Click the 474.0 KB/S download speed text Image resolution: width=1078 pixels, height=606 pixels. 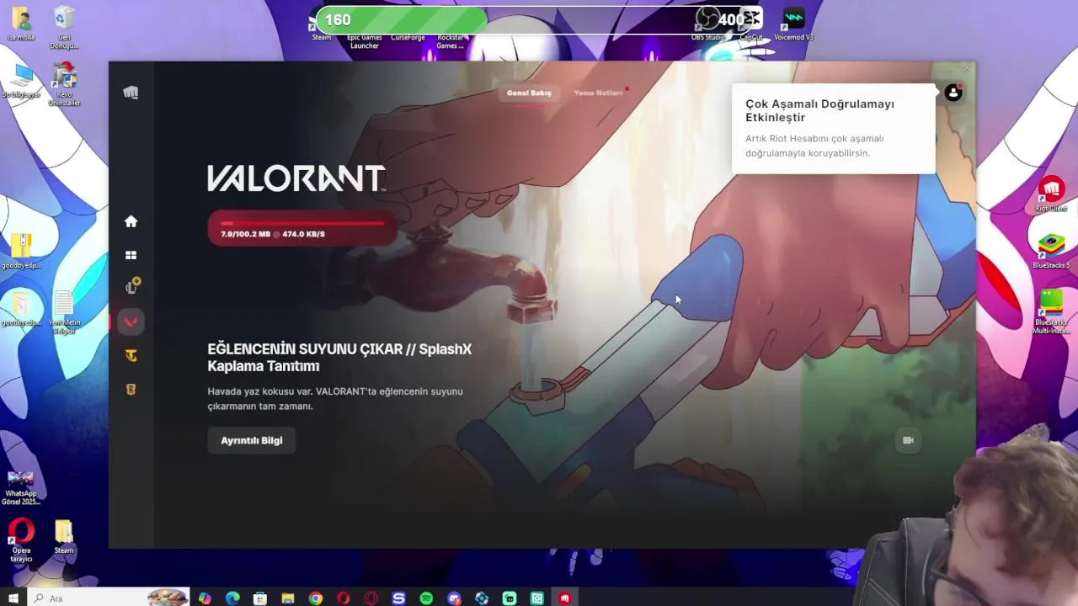coord(303,234)
